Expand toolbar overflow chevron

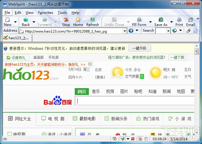tap(198, 19)
